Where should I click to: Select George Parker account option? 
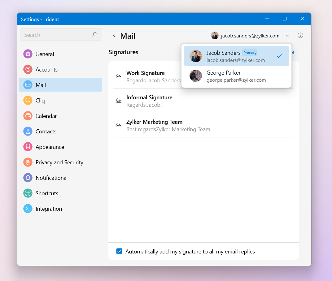click(x=237, y=76)
